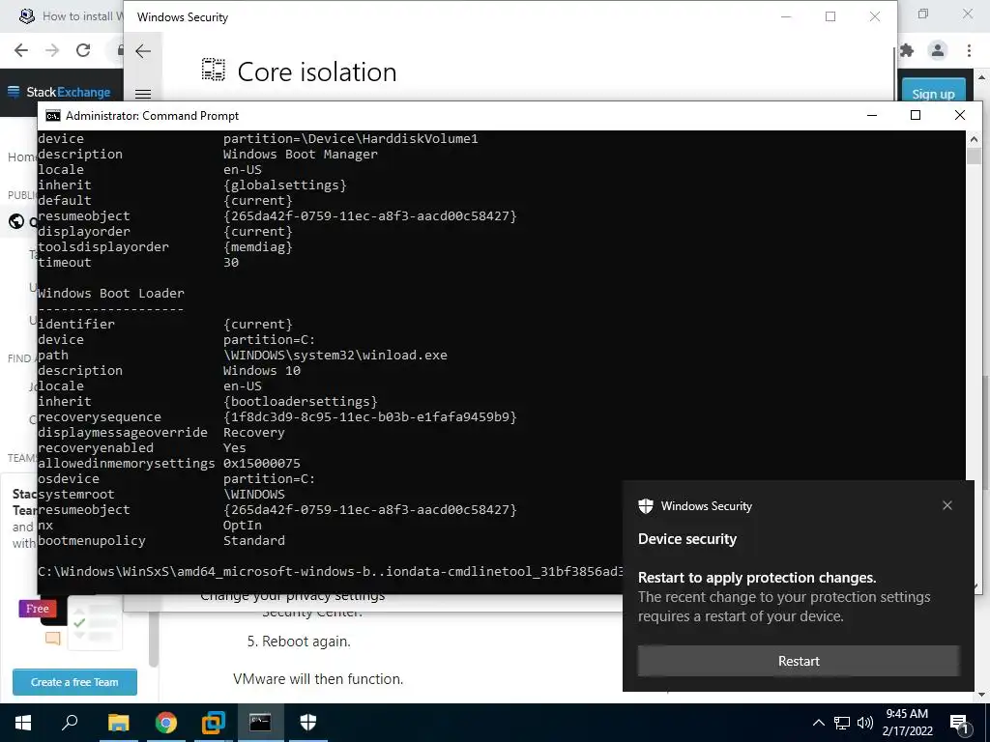Click 'partition=\Device\HarddiskVolume1' text

point(350,139)
